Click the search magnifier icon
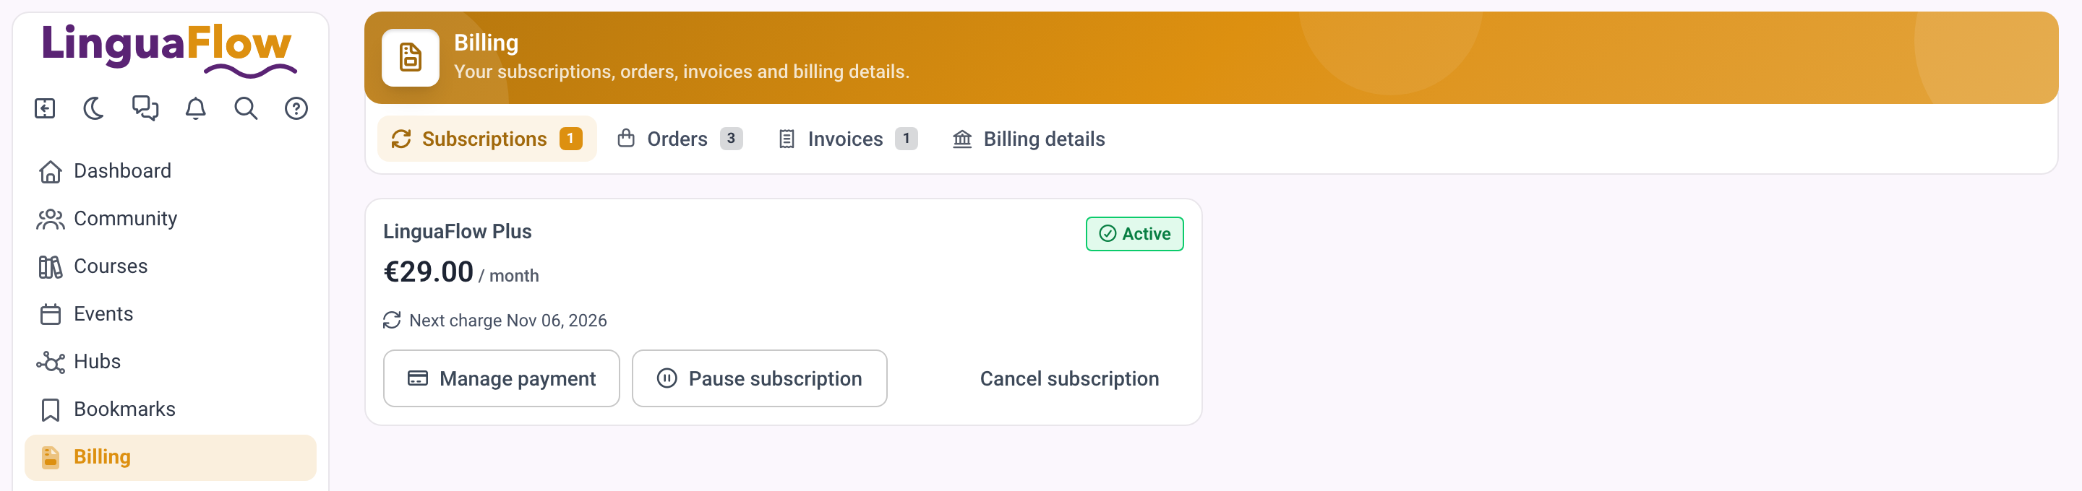 pos(246,108)
